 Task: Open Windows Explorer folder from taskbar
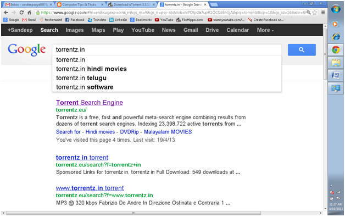[336, 63]
